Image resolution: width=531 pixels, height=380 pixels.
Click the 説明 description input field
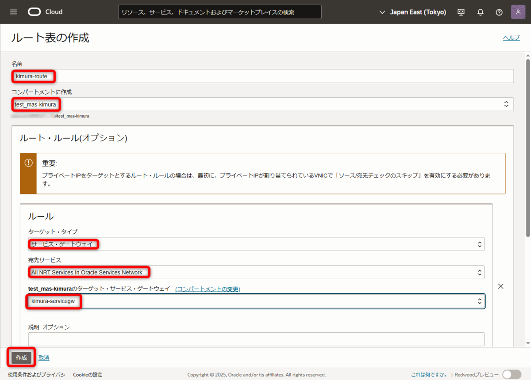coord(256,339)
